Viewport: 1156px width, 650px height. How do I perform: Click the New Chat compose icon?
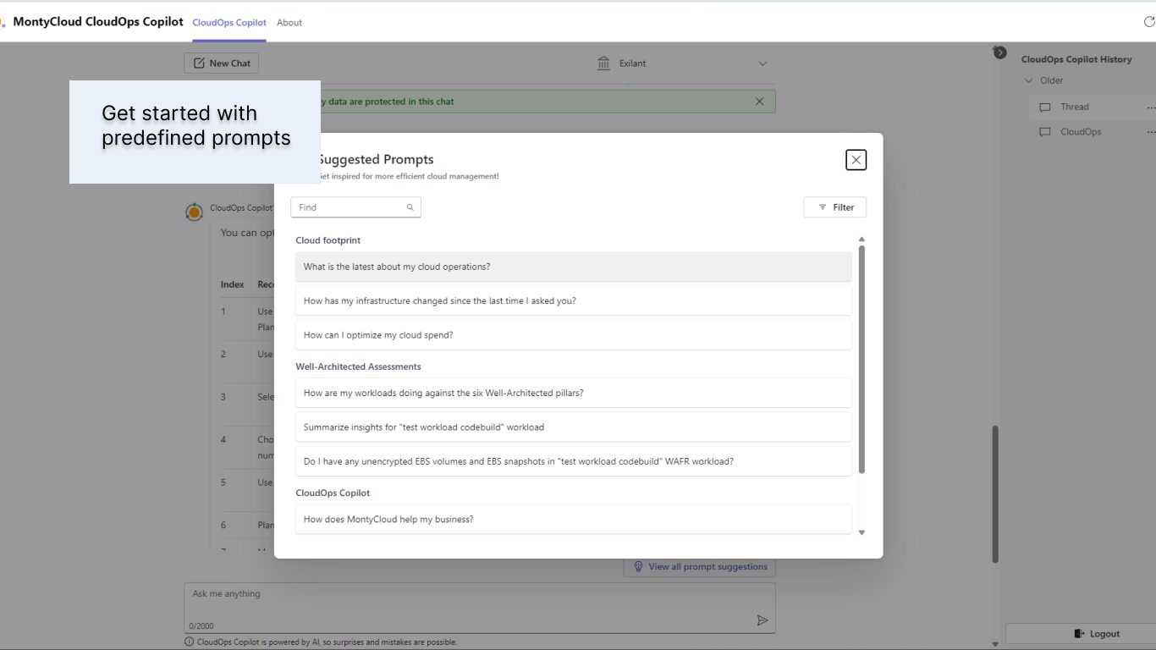[199, 63]
